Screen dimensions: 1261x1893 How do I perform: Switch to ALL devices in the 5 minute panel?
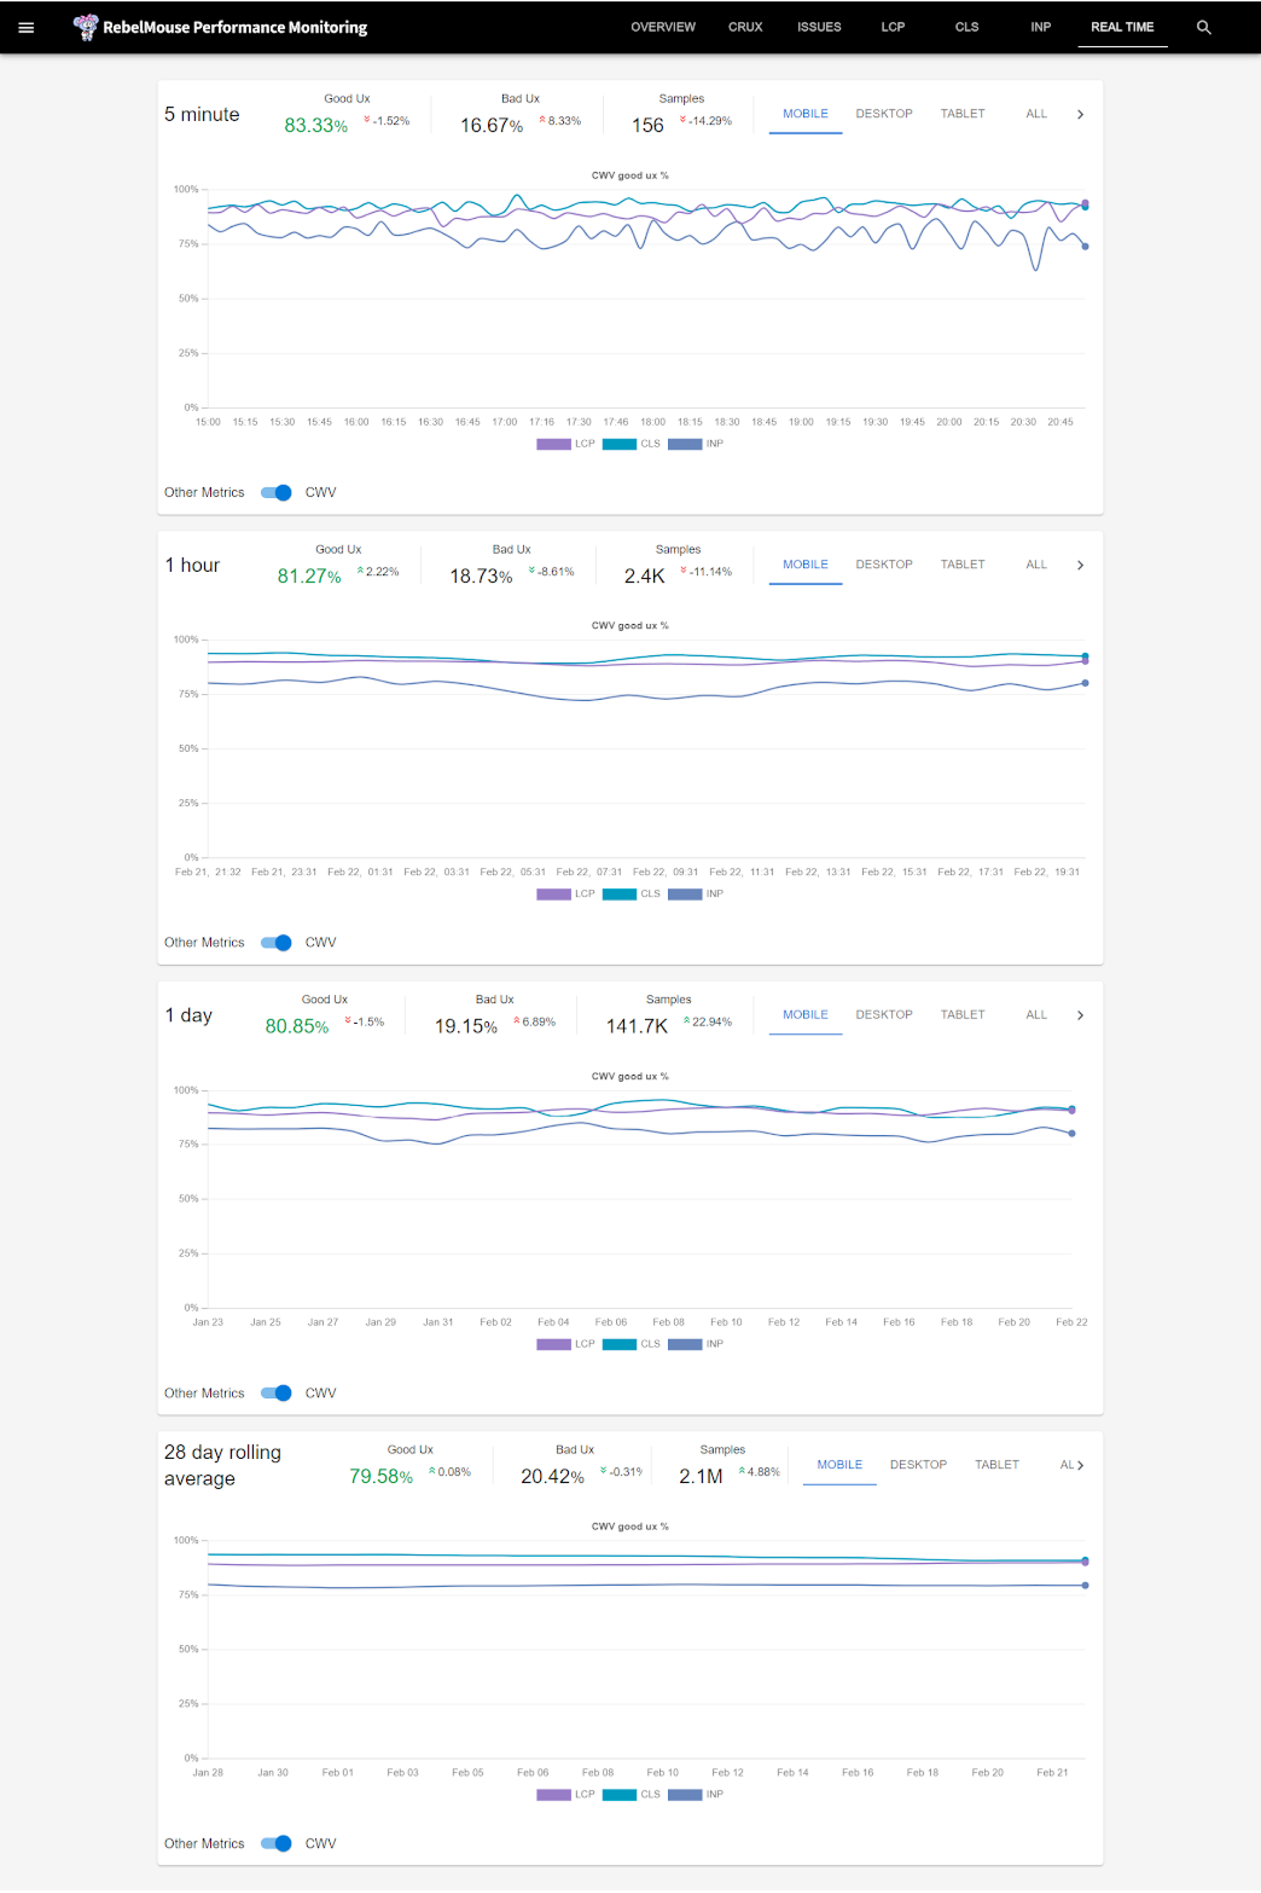coord(1036,114)
